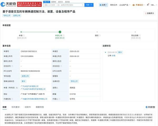Click the 审中 tag in 简单法律状态 row

23,81
